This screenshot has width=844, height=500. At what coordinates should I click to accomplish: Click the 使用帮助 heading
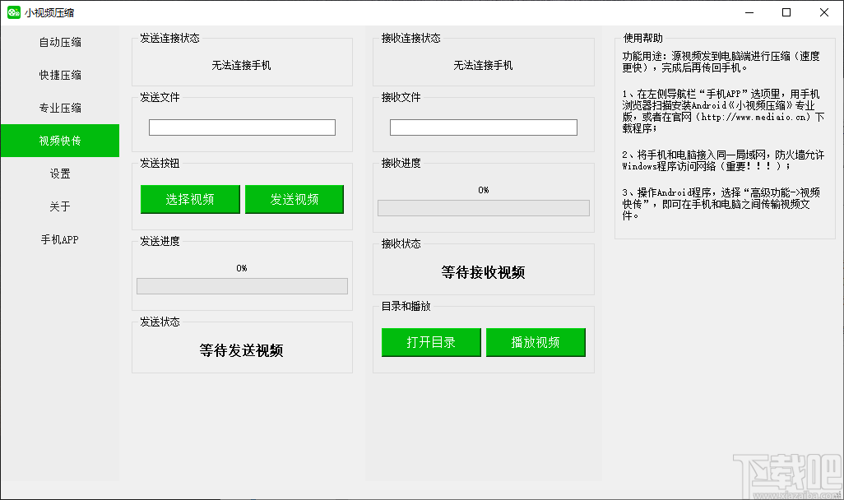(642, 38)
